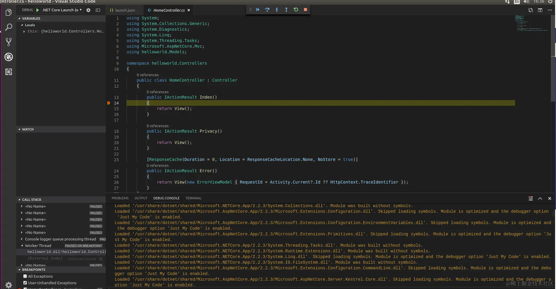
Task: Collapse the BREAKPOINTS section
Action: pos(61,270)
